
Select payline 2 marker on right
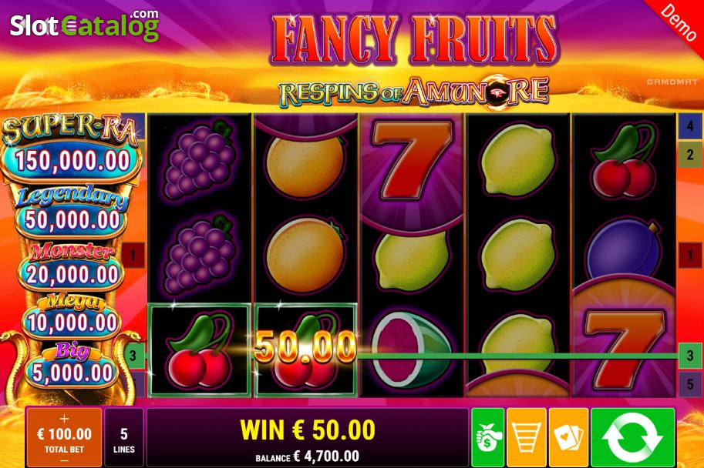(689, 155)
